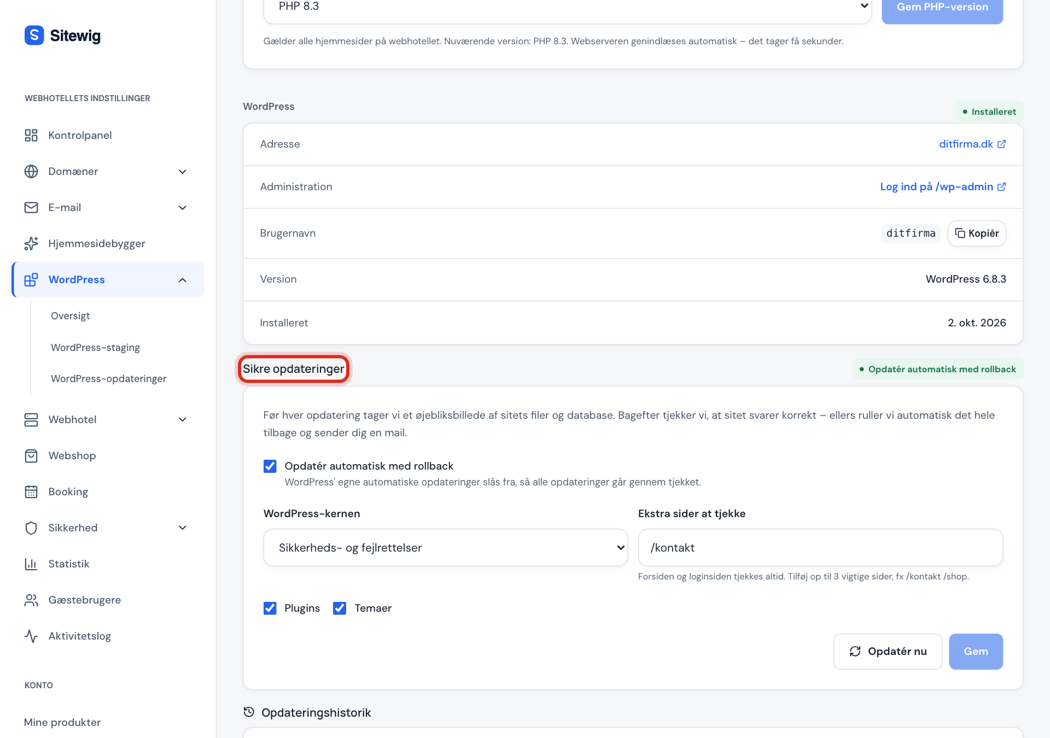Click the envelope icon beside E-mail
The image size is (1050, 738).
point(31,207)
